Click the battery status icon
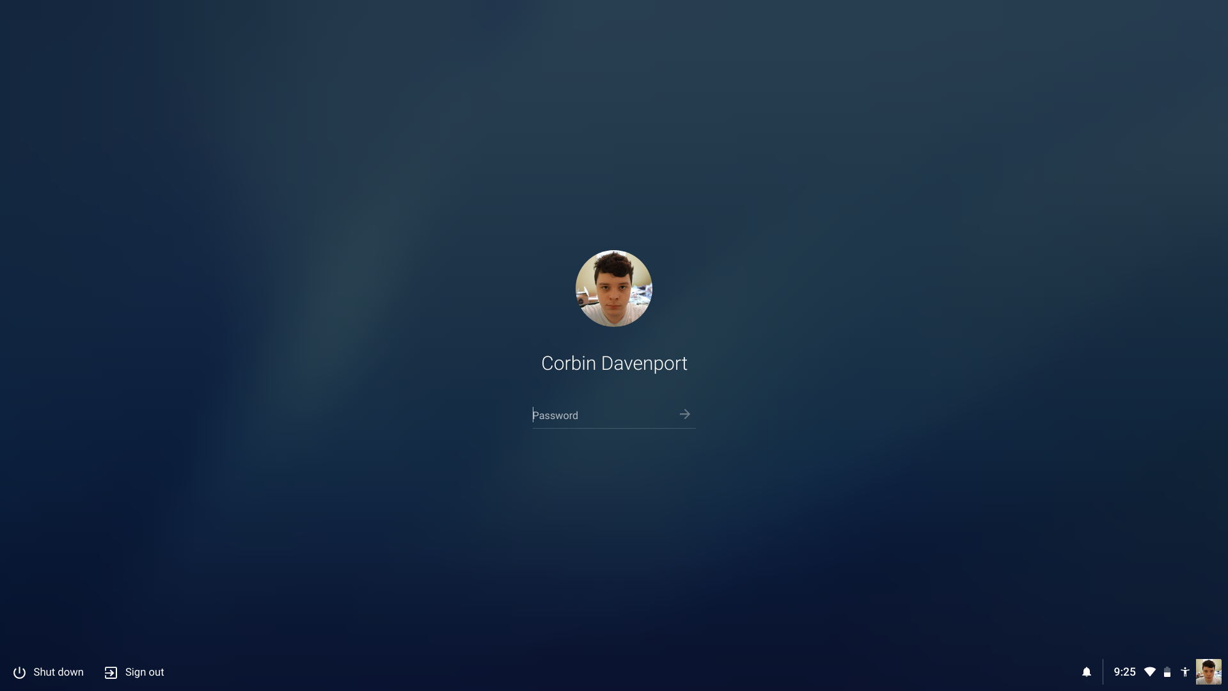 point(1167,672)
